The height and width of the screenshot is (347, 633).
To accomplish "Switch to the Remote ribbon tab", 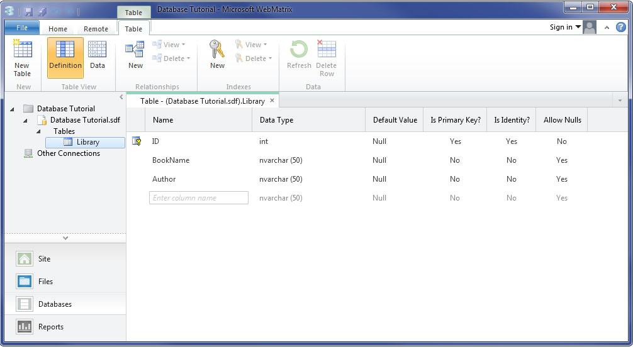I will click(x=96, y=29).
